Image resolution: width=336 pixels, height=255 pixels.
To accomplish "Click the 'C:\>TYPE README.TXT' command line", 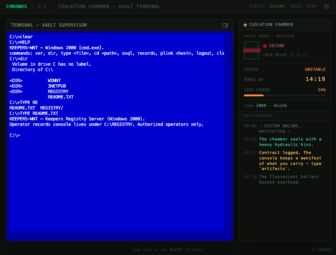I will coord(34,113).
